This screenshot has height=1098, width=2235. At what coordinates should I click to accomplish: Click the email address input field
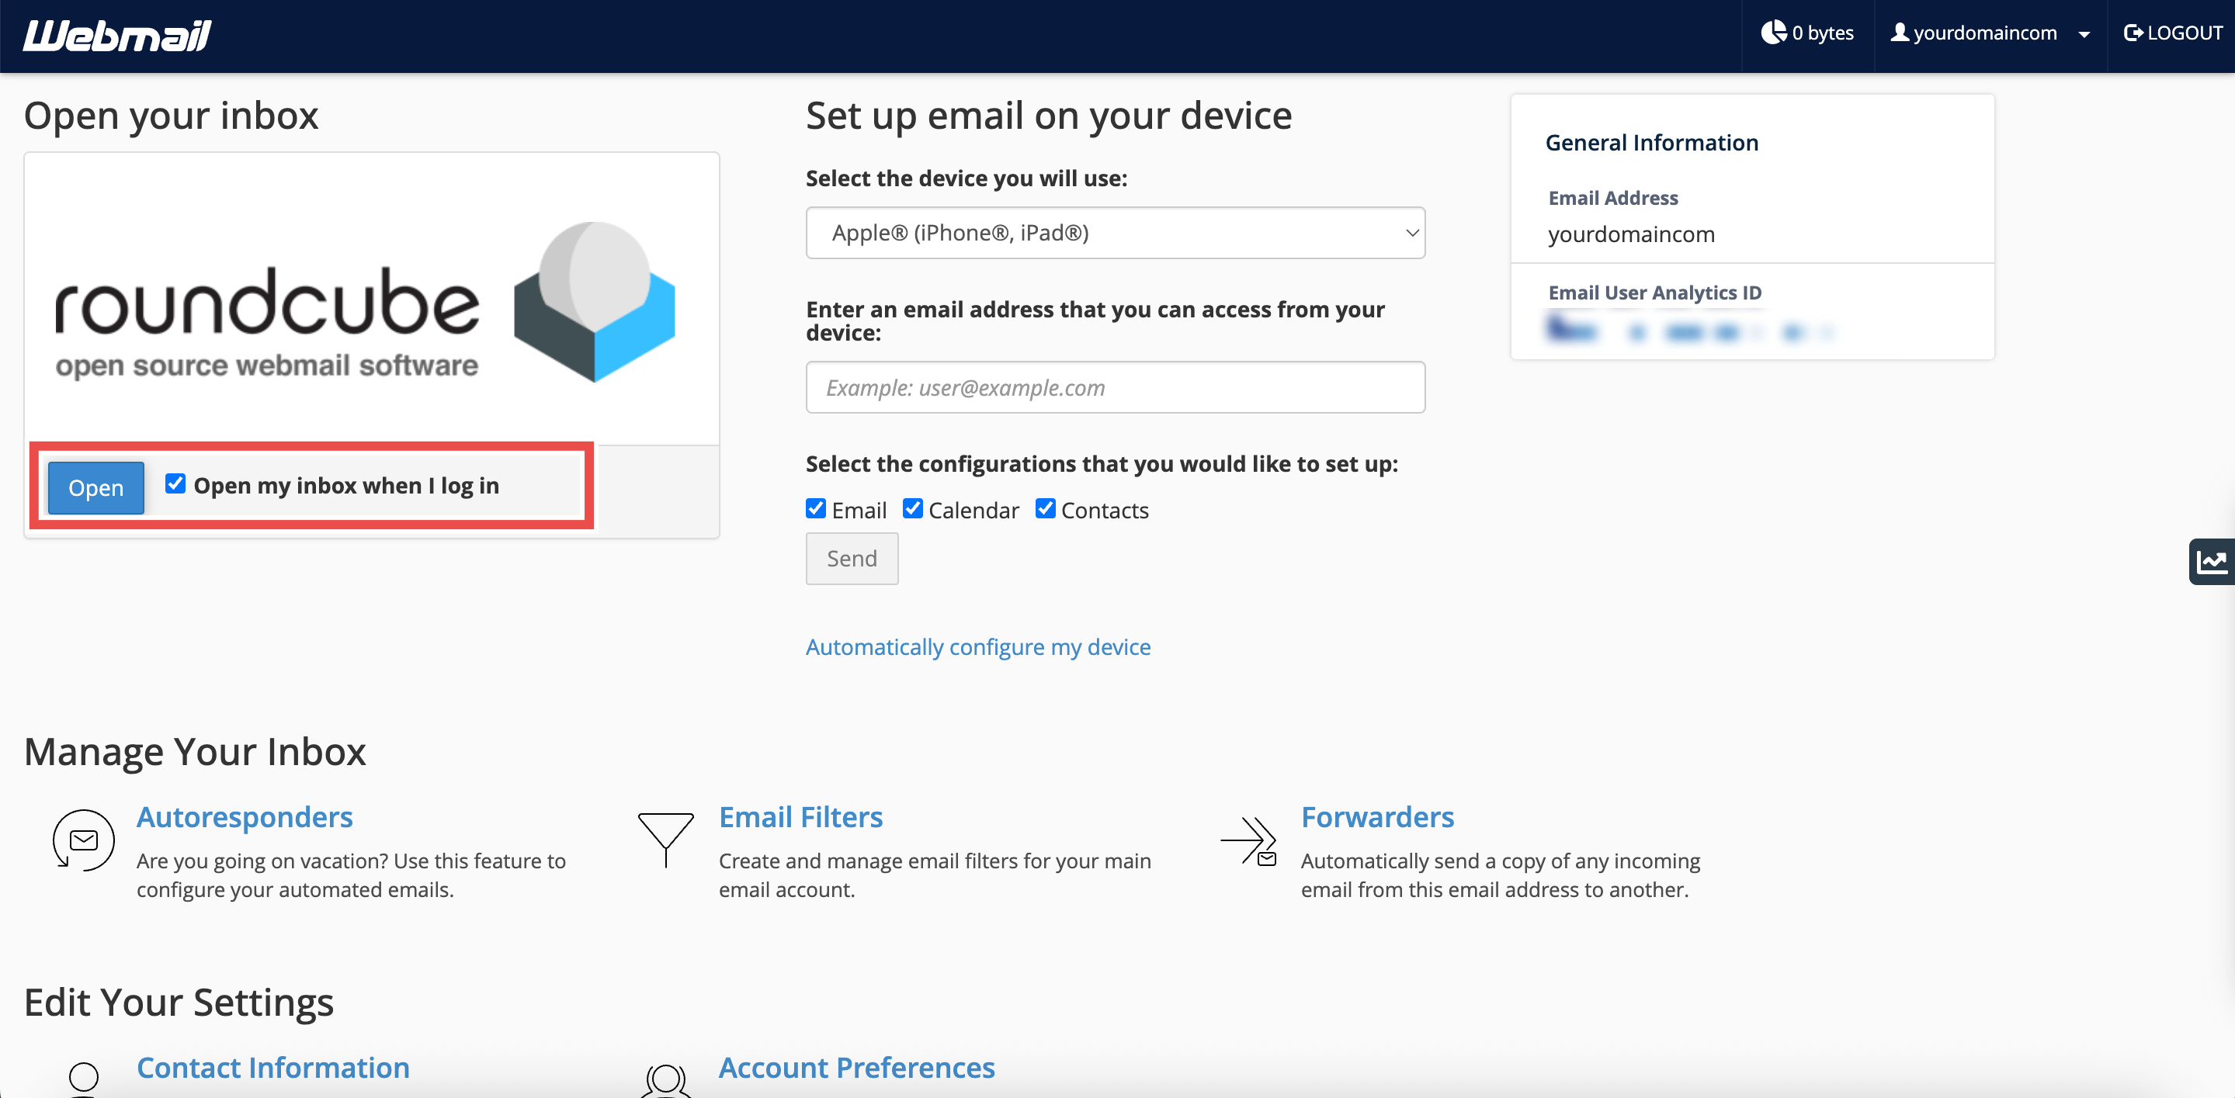click(x=1115, y=388)
